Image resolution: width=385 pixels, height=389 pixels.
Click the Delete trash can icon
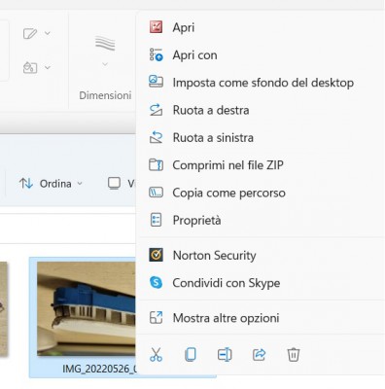294,354
